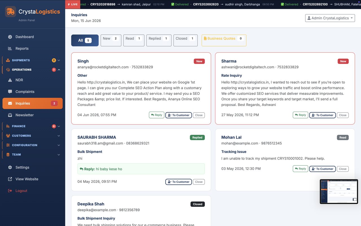Open Reports chart icon in sidebar
Viewport: 361px width, 226px height.
(10, 49)
